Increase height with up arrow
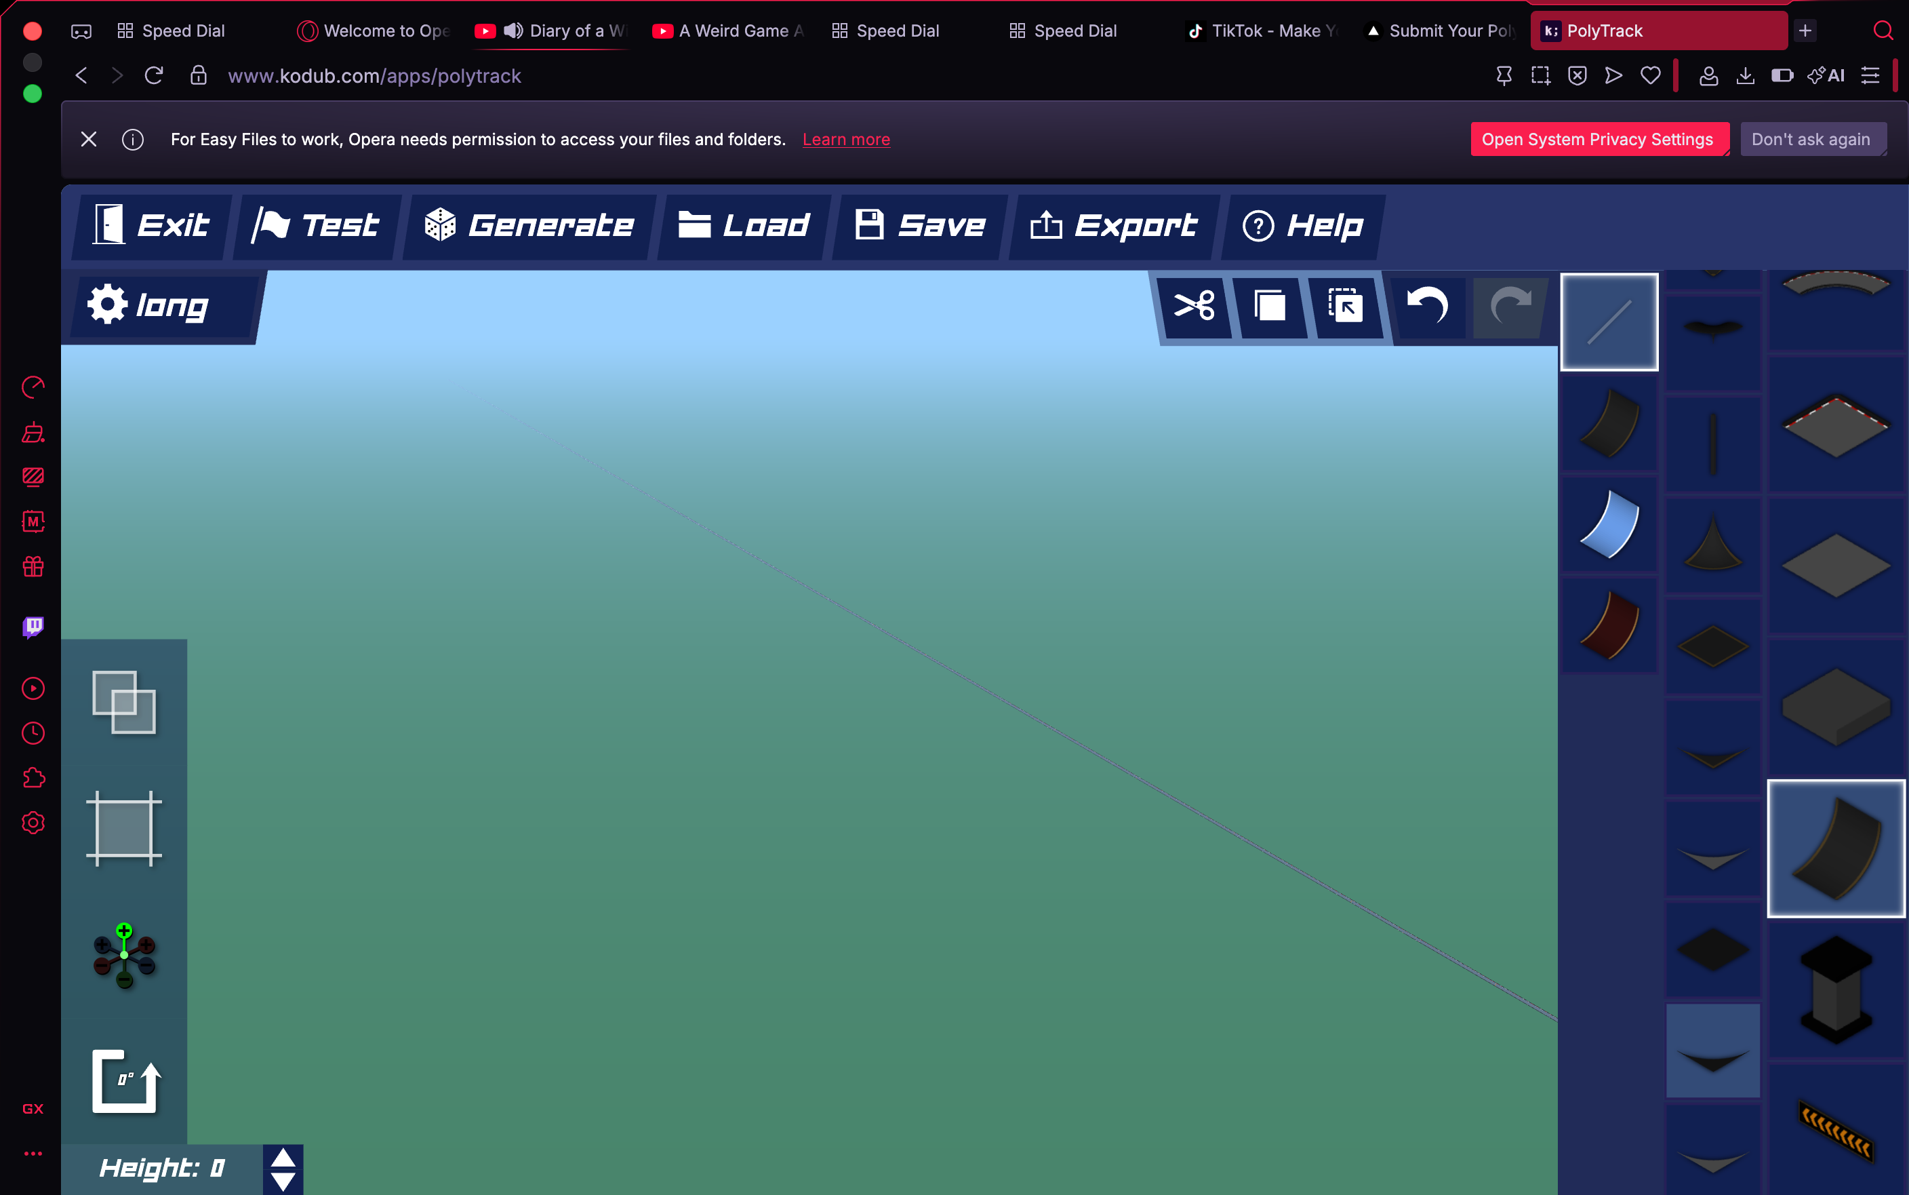Viewport: 1909px width, 1195px height. [x=283, y=1158]
